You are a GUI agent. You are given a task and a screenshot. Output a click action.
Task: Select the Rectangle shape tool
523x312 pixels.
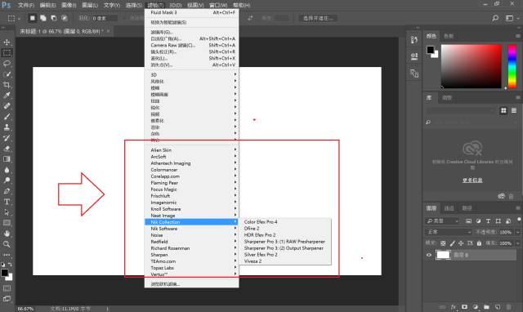[x=7, y=223]
